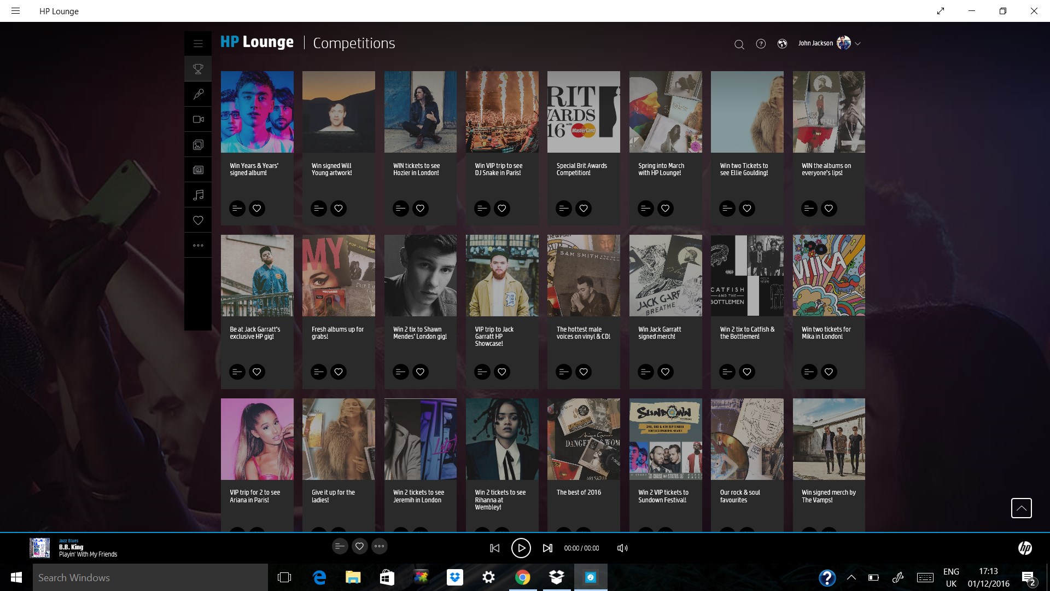The height and width of the screenshot is (591, 1050).
Task: Toggle favorite on Win Years & Years competition
Action: point(256,208)
